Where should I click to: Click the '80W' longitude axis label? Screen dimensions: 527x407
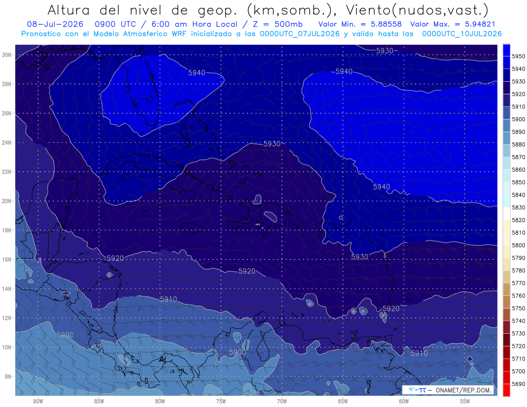[x=160, y=401]
